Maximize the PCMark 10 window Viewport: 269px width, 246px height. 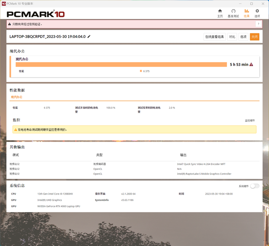pos(251,4)
